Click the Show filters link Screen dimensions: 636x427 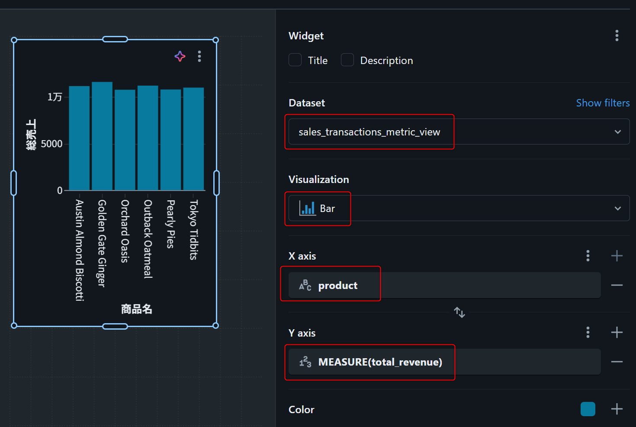[x=603, y=103]
